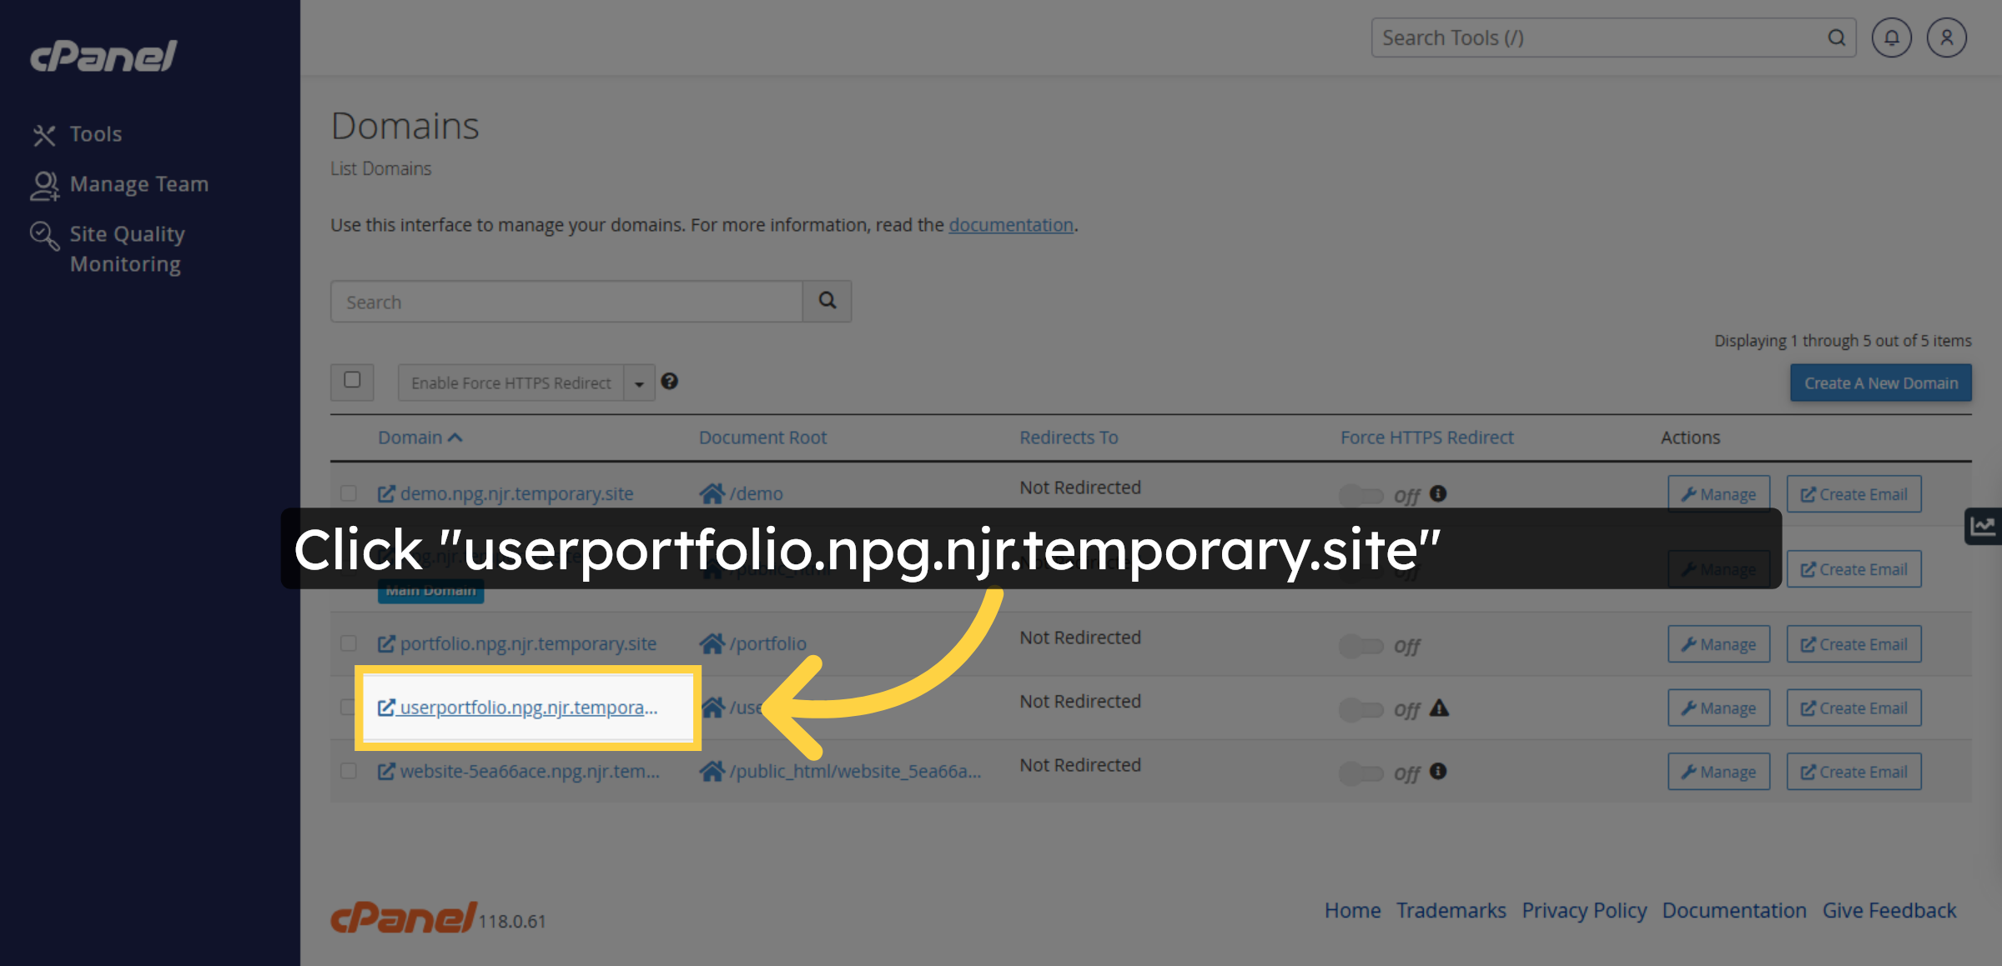Click the Domain column sort chevron

455,437
